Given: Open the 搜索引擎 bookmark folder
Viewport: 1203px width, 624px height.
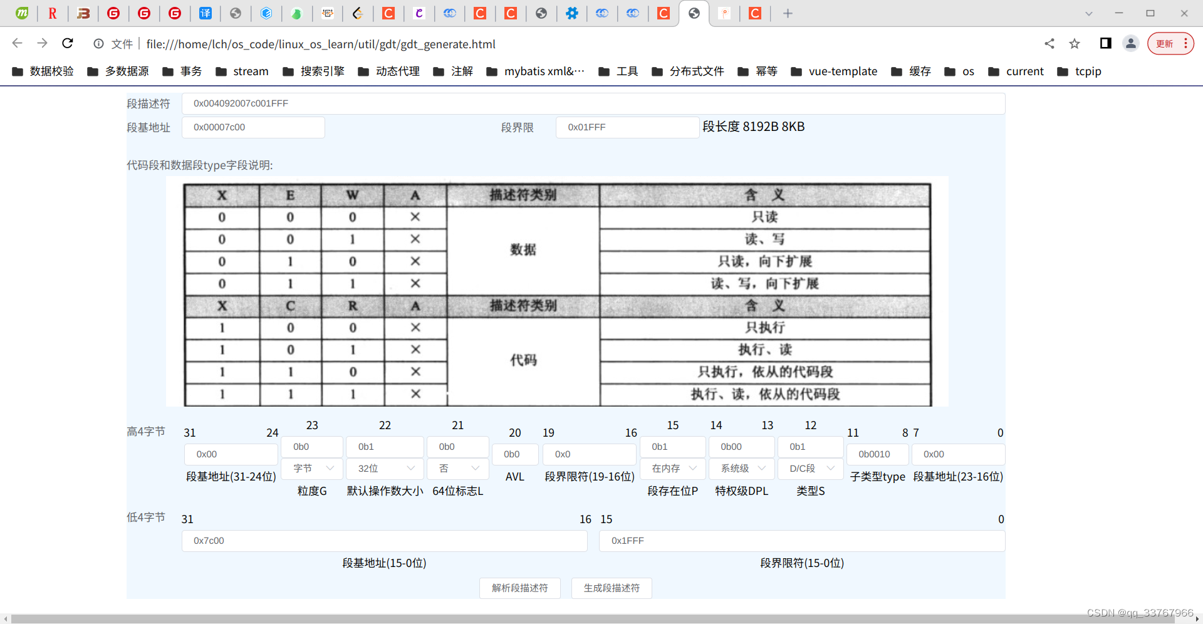Looking at the screenshot, I should tap(313, 71).
